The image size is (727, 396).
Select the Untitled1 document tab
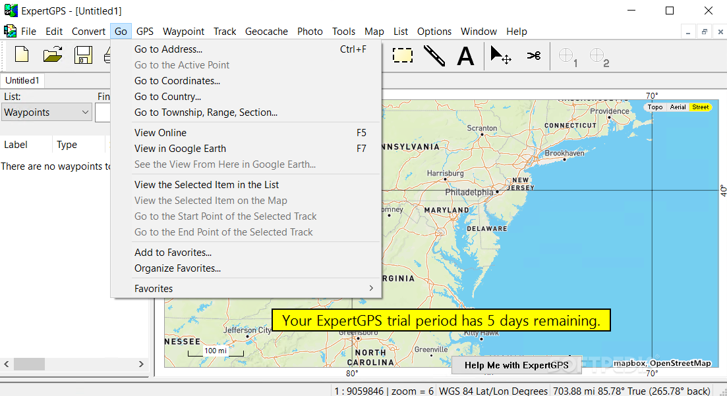tap(22, 80)
